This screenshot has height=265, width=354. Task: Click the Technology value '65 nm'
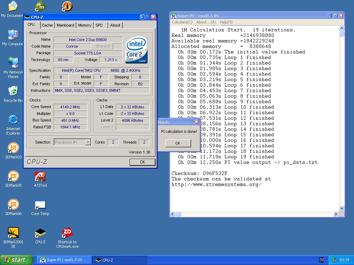pyautogui.click(x=63, y=60)
